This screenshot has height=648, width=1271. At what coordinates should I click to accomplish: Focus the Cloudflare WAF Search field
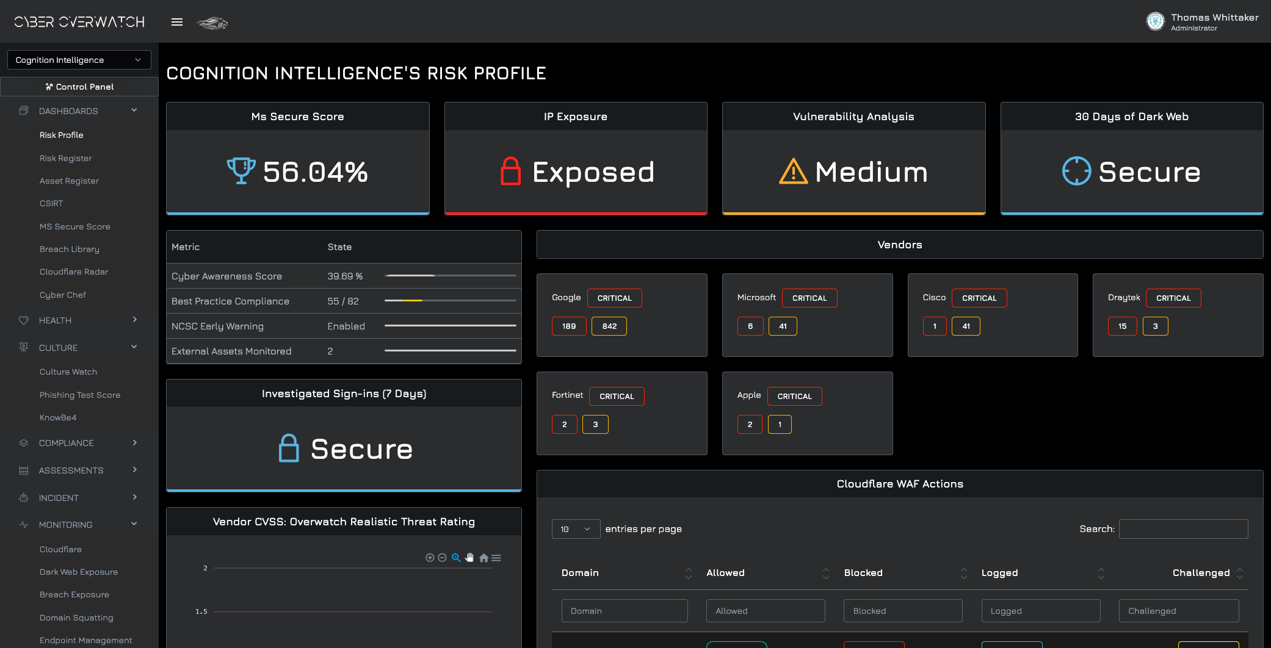point(1183,529)
